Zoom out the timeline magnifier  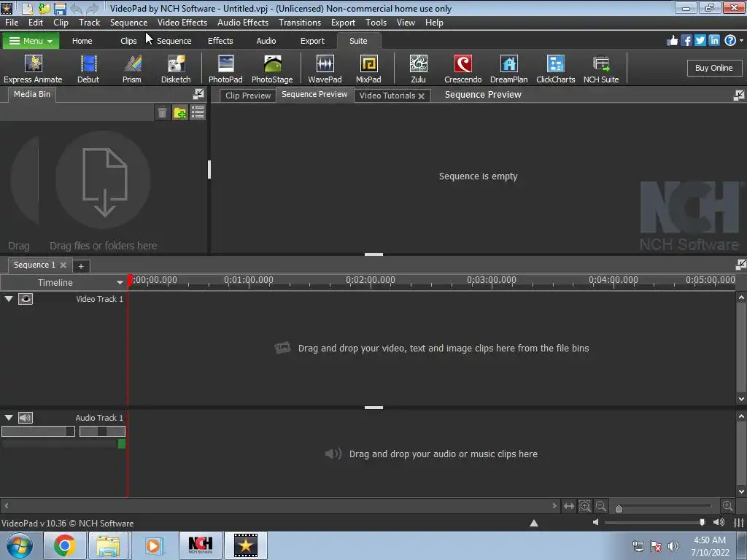tap(601, 506)
